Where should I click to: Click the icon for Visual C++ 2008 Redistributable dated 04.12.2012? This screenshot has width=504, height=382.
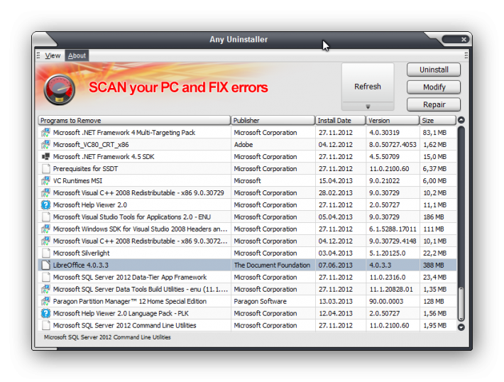click(x=45, y=241)
